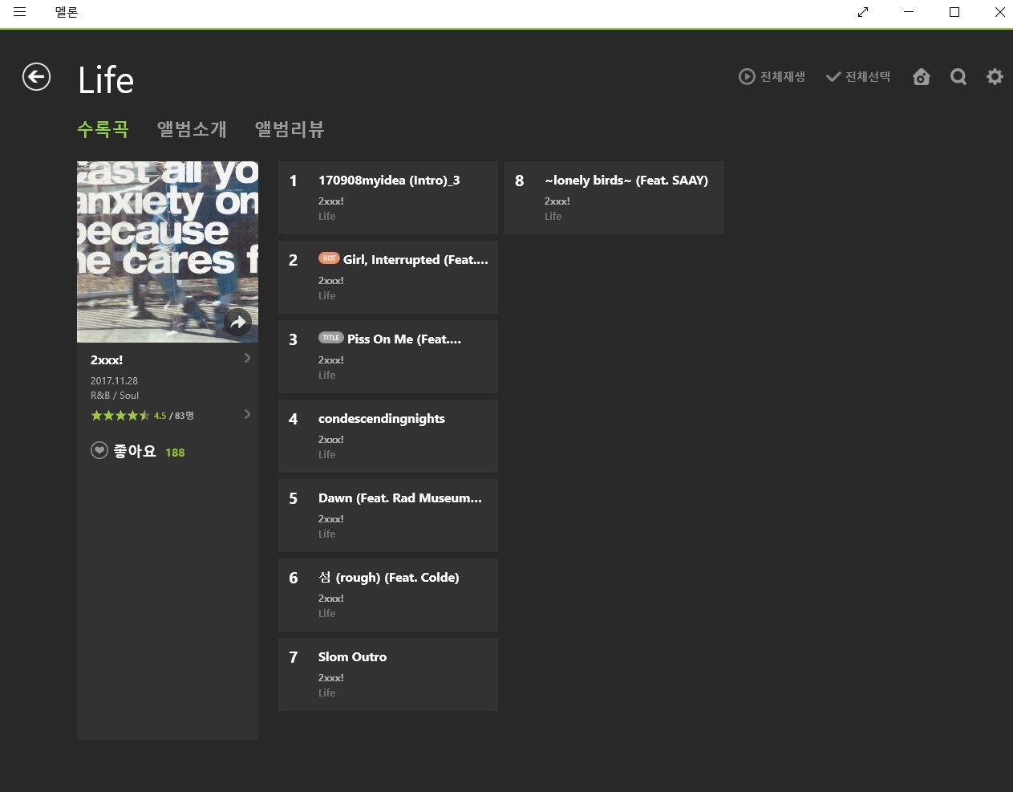The height and width of the screenshot is (792, 1013).
Task: Open the home icon in header
Action: pyautogui.click(x=922, y=76)
